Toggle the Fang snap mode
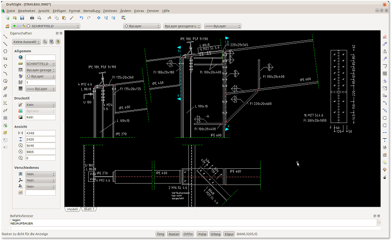This screenshot has height=240, width=391. (x=160, y=234)
